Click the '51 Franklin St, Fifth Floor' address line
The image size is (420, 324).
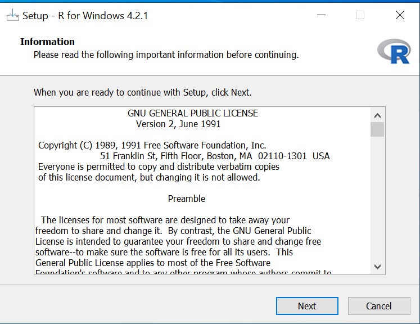[x=215, y=156]
